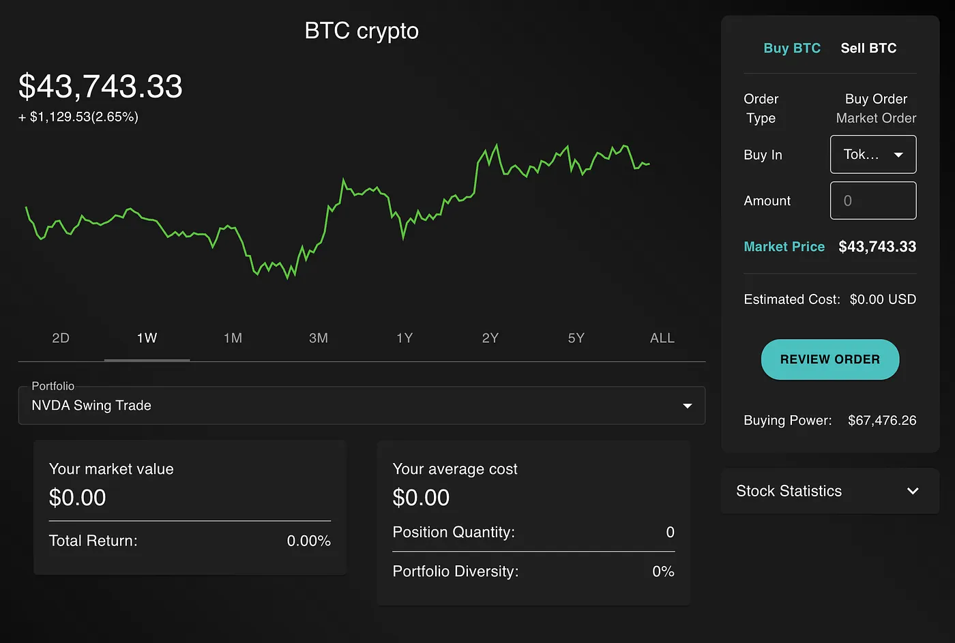
Task: Select the 3M chart range
Action: click(319, 338)
